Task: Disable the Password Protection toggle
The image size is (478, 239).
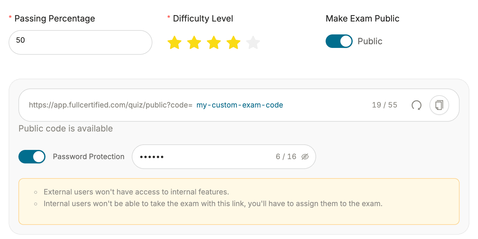Action: point(32,157)
